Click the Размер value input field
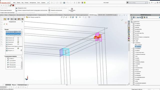 coord(17,67)
